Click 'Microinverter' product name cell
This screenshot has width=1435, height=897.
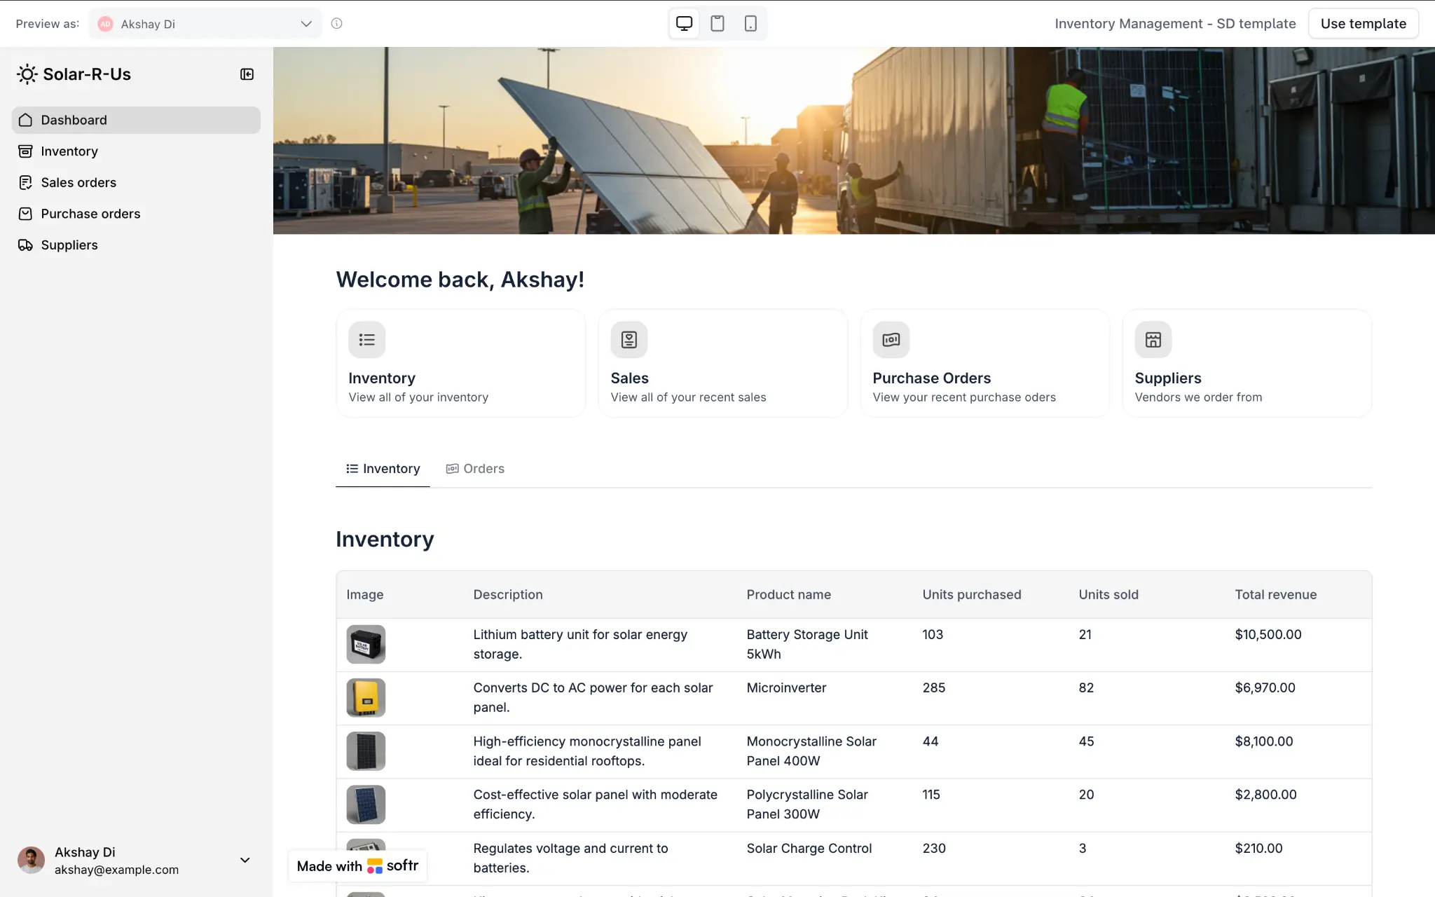click(786, 688)
